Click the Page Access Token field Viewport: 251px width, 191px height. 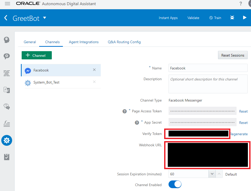coord(203,111)
